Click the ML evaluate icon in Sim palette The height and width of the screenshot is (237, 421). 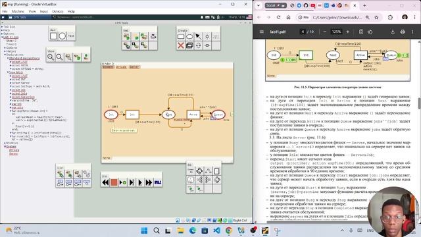pos(158,182)
